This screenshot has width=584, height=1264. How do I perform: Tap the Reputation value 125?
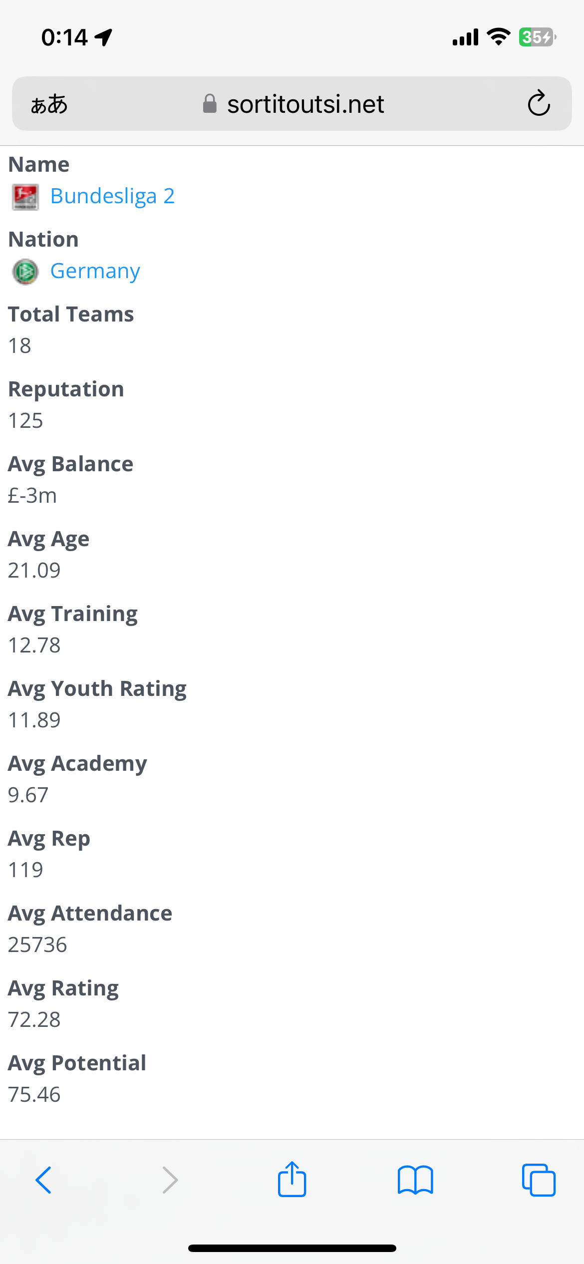tap(25, 421)
